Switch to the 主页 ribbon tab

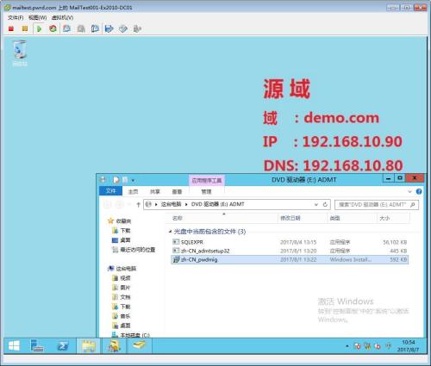133,191
